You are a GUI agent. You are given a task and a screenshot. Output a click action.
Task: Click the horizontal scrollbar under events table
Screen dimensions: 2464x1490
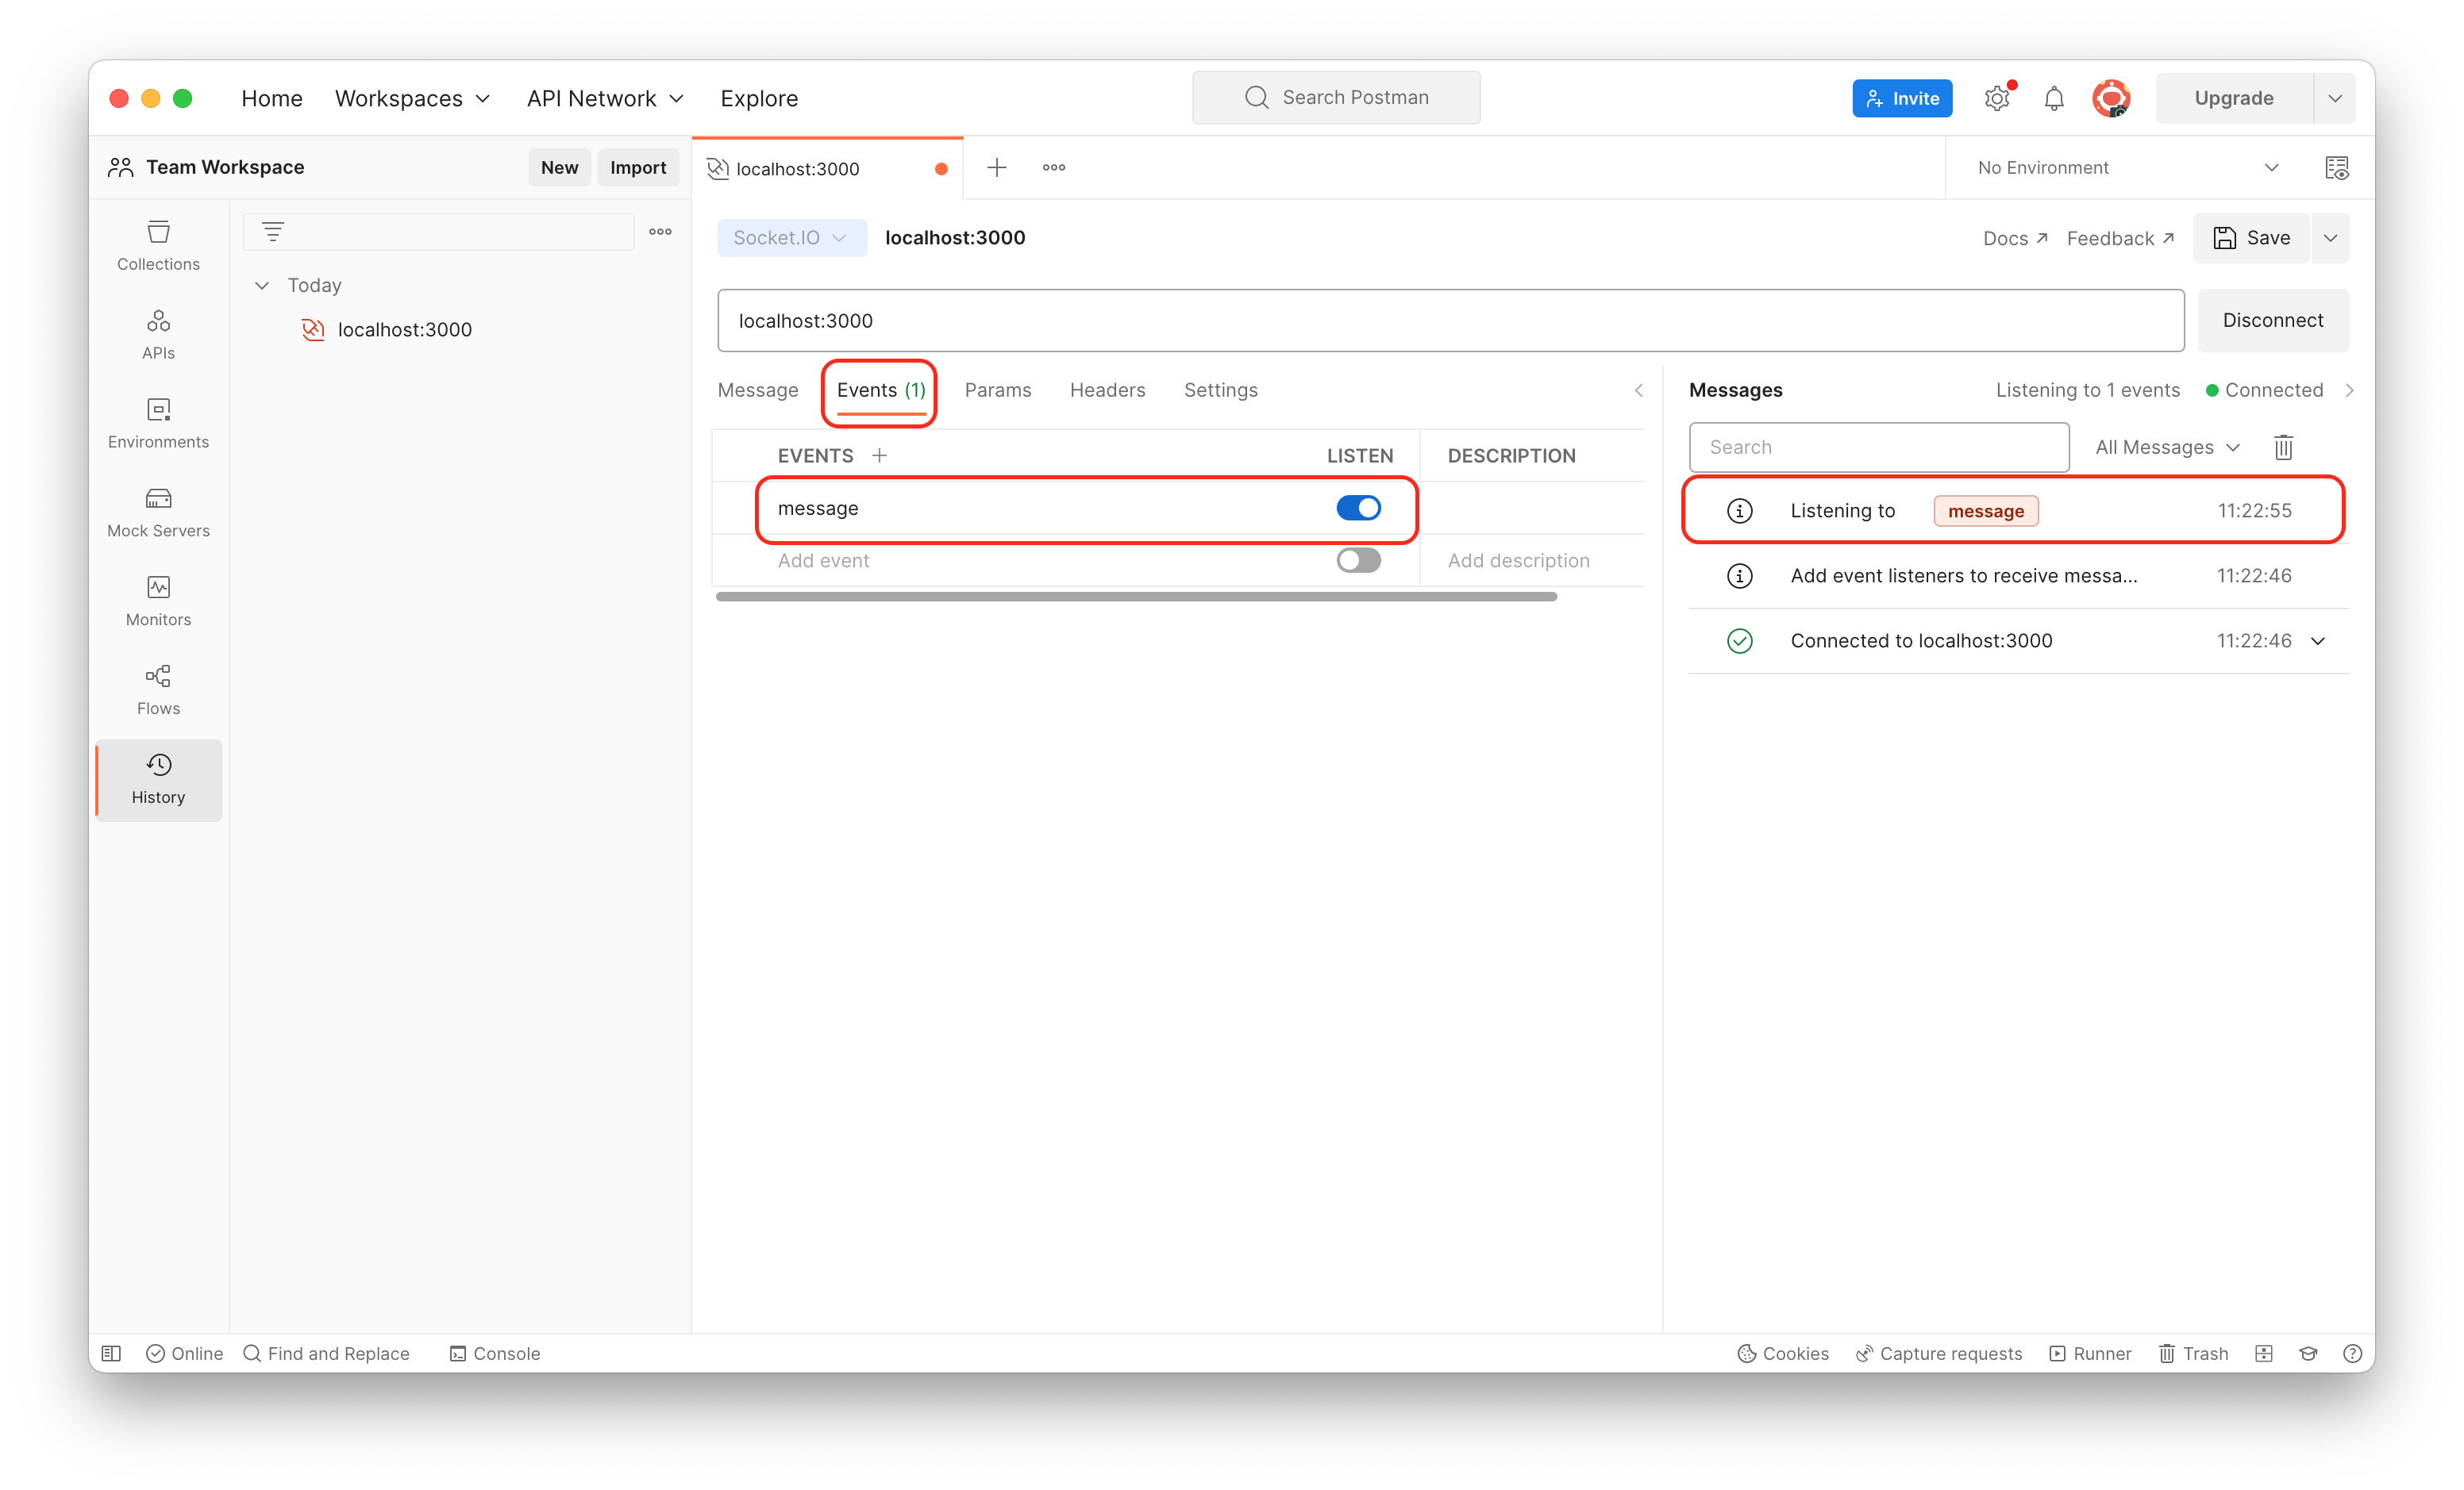(x=1136, y=597)
